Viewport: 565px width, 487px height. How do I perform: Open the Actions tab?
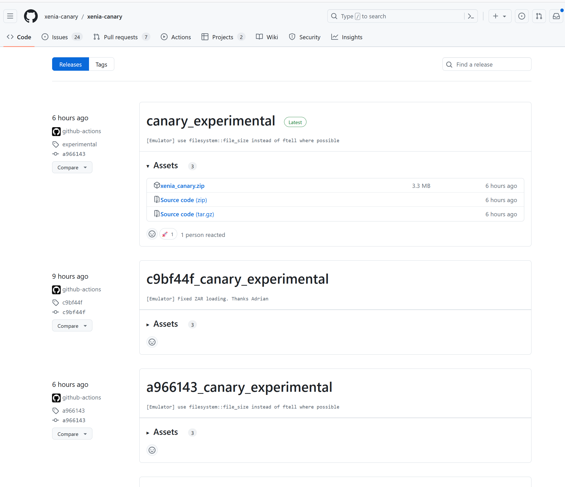(176, 37)
